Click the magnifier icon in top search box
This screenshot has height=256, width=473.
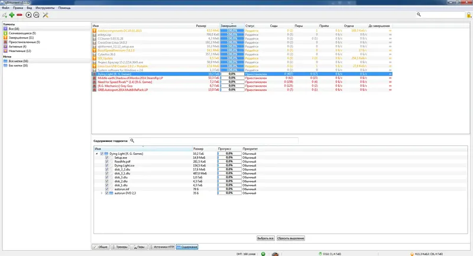click(419, 14)
